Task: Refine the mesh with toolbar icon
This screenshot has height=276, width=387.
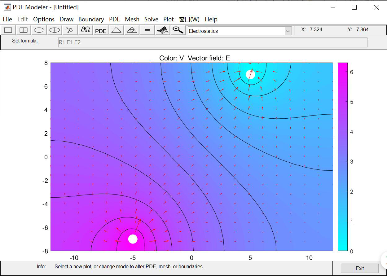Action: point(132,30)
